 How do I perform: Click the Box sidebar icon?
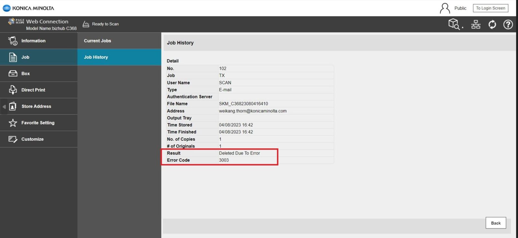(x=13, y=74)
